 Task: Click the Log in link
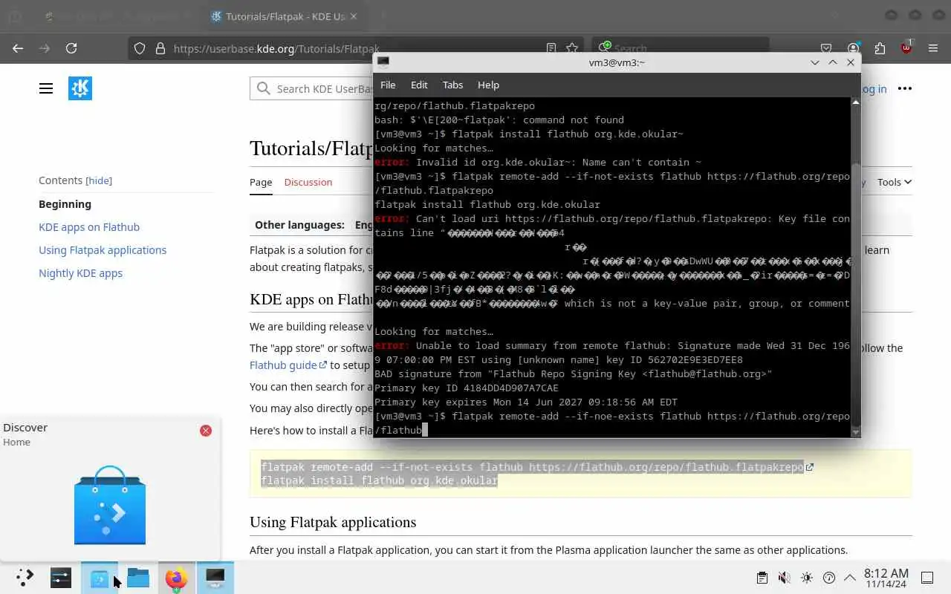coord(874,88)
